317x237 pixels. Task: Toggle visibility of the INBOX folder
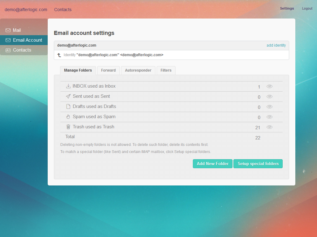click(269, 86)
